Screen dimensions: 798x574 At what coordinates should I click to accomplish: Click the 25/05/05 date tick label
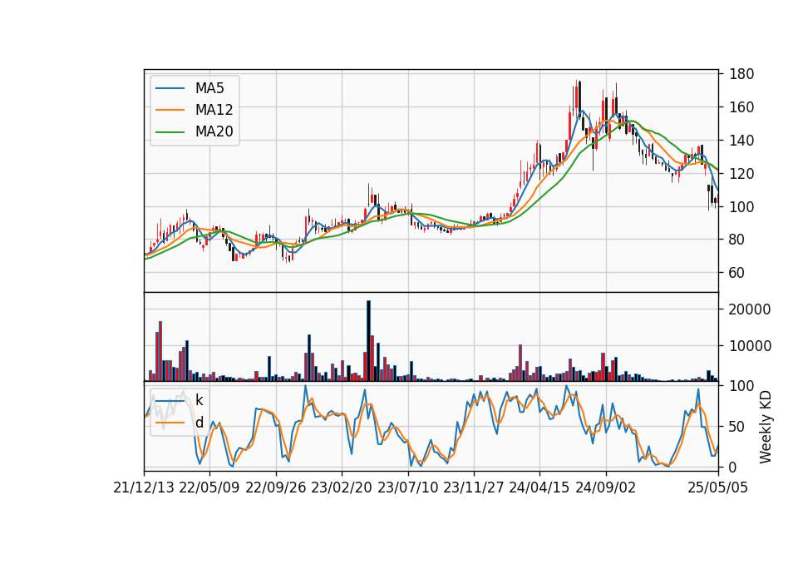(718, 488)
